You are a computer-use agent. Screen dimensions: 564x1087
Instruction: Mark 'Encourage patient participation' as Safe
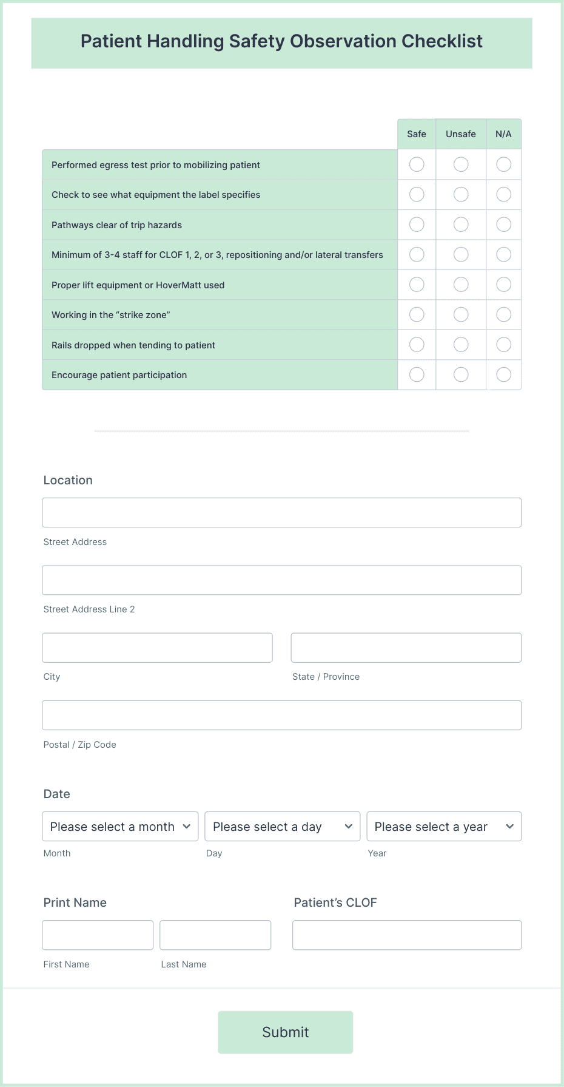pyautogui.click(x=416, y=374)
